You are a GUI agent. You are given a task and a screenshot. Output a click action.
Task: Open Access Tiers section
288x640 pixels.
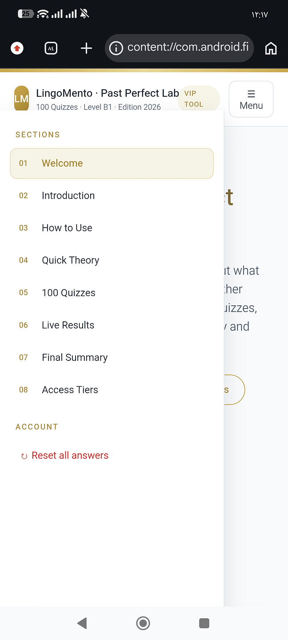pos(112,390)
